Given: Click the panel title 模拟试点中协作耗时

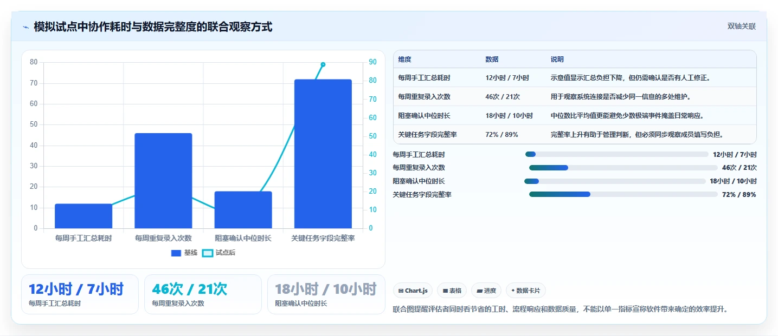Looking at the screenshot, I should 153,27.
